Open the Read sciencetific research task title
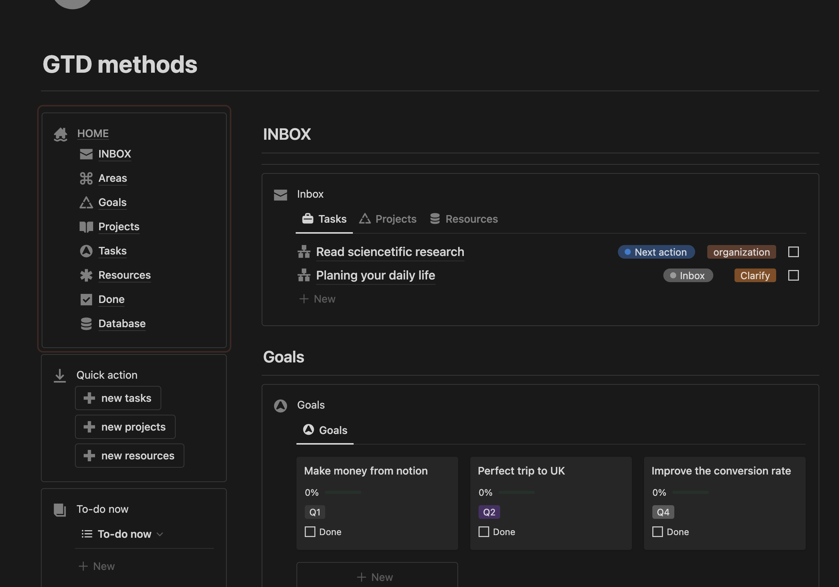The width and height of the screenshot is (839, 587). click(390, 252)
